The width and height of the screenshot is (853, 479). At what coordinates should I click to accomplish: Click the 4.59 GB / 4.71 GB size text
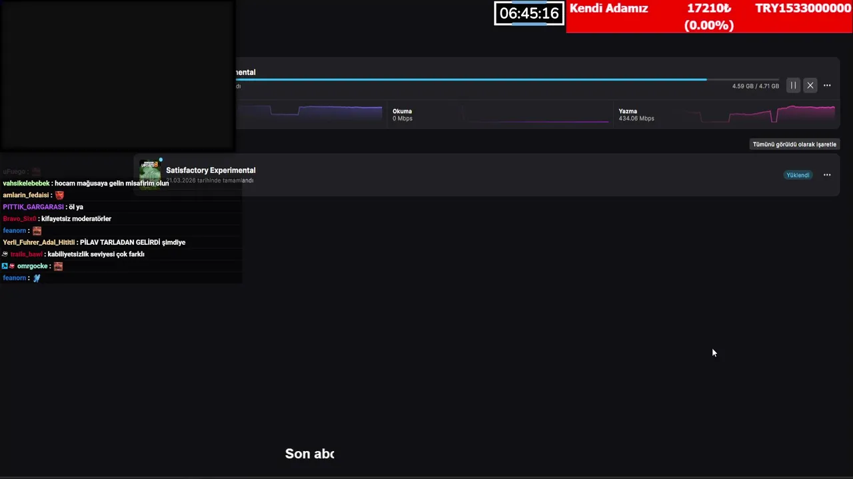pyautogui.click(x=756, y=86)
